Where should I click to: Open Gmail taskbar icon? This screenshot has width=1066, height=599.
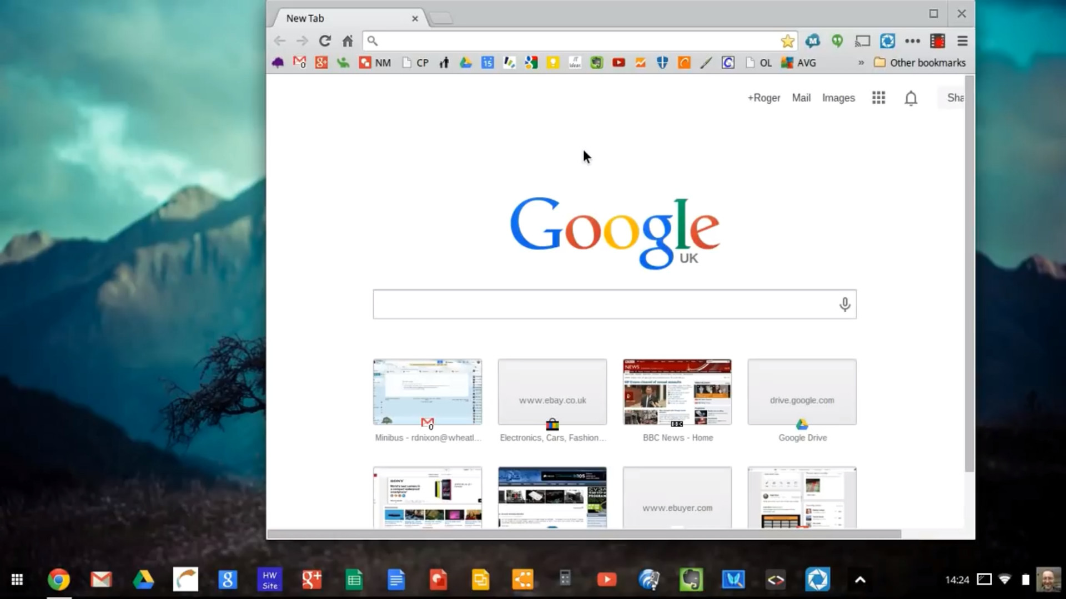(100, 579)
